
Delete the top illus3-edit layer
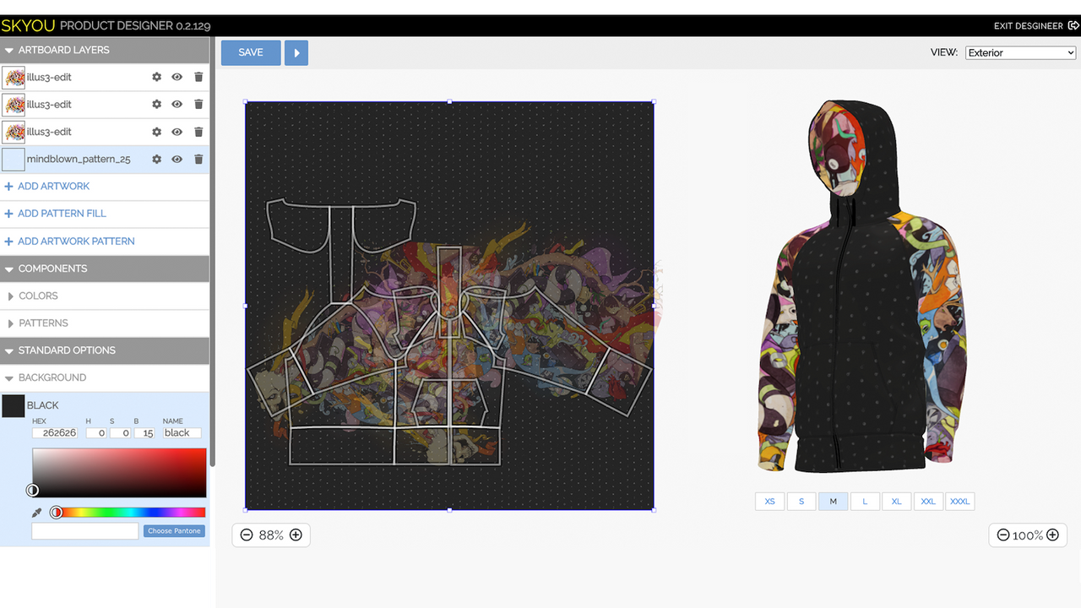coord(198,77)
